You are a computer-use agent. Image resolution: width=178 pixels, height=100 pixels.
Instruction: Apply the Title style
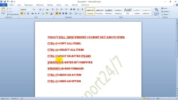point(128,11)
